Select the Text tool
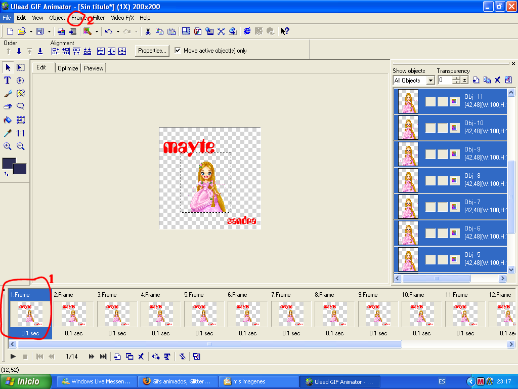Screen dimensions: 518x389 (x=8, y=81)
